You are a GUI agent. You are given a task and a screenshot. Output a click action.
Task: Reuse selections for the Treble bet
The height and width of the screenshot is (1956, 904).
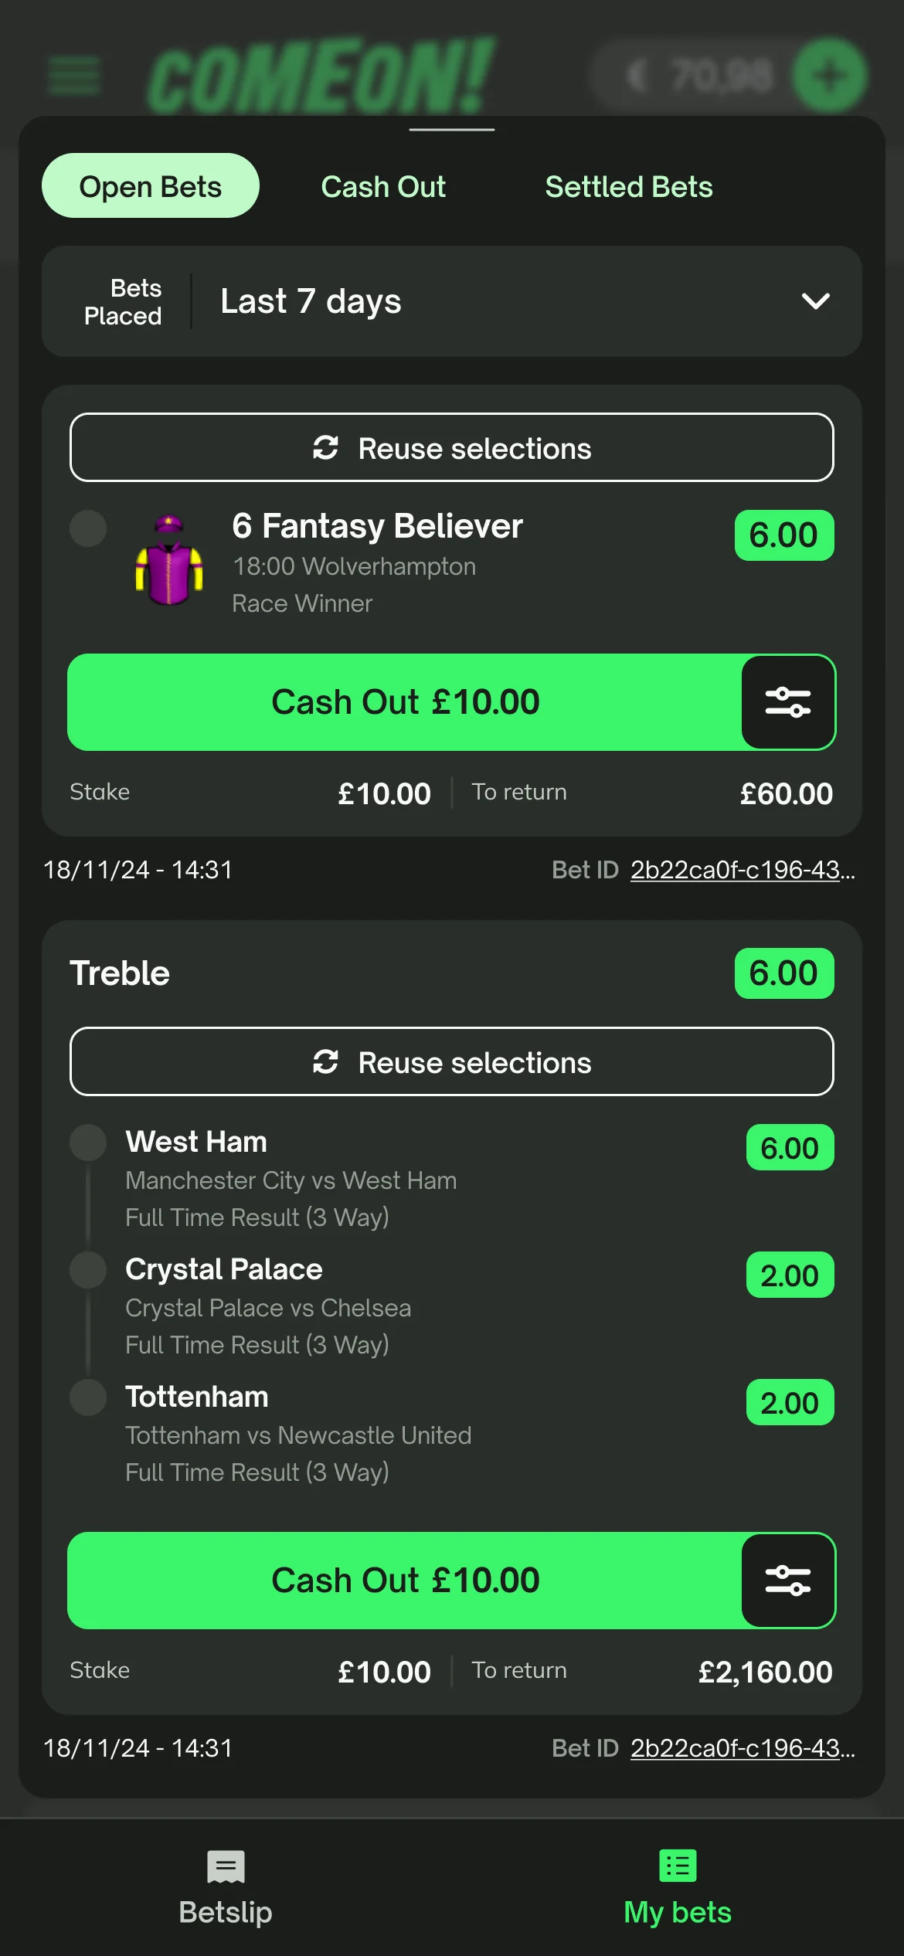coord(451,1062)
